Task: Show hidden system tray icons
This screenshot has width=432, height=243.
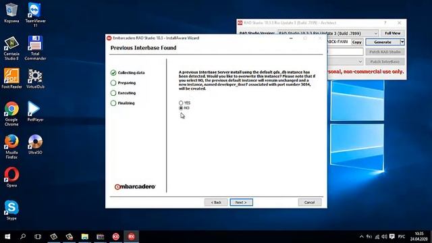Action: [362, 236]
